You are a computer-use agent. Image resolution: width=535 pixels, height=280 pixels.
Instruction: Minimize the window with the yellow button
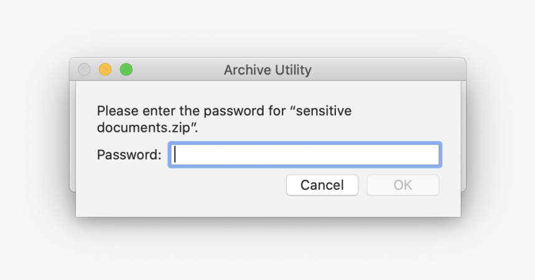pos(105,70)
